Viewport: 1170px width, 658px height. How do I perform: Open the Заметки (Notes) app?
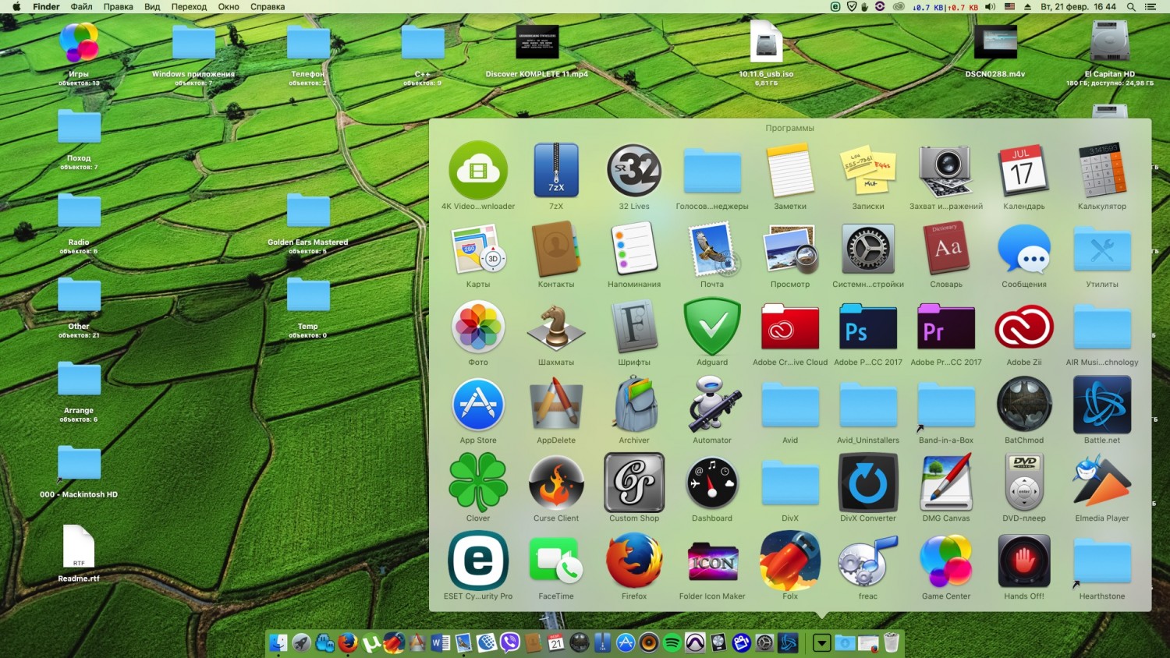790,170
